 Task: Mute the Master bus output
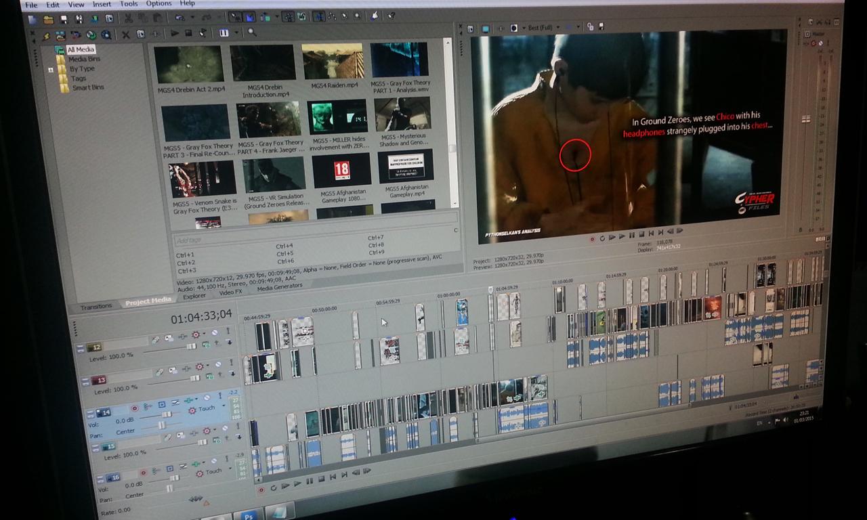(x=820, y=43)
